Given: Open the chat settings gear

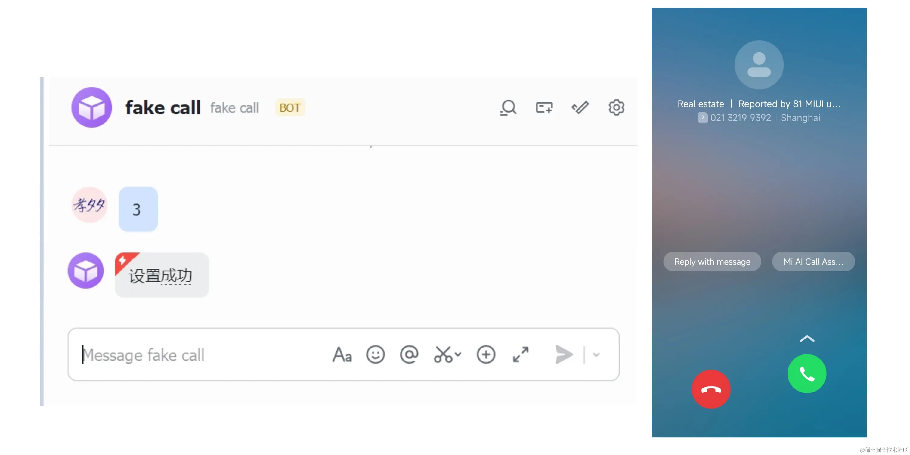Looking at the screenshot, I should pyautogui.click(x=616, y=107).
